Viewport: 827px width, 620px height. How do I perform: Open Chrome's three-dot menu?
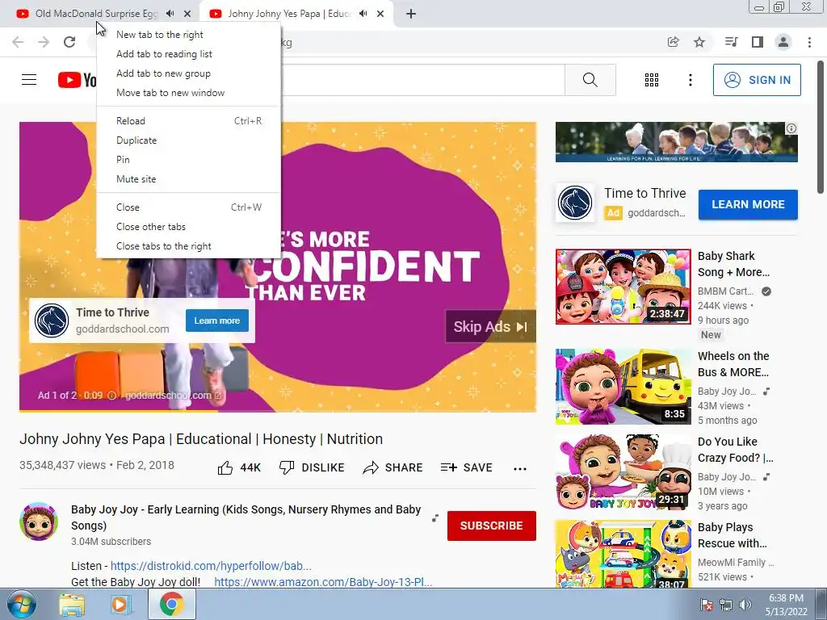click(809, 42)
